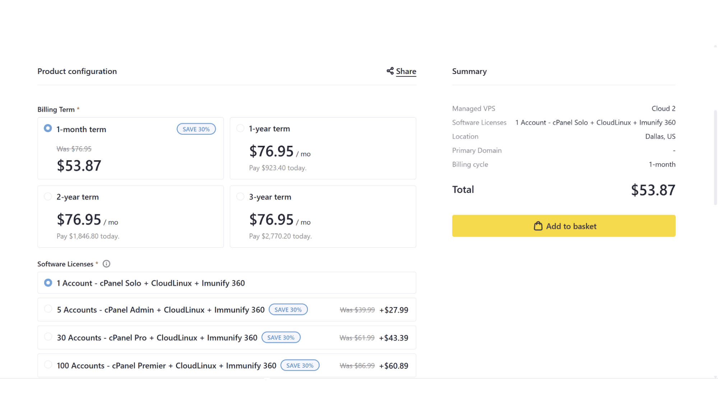Click the 'Primary Domain' label
718x404 pixels.
point(477,150)
